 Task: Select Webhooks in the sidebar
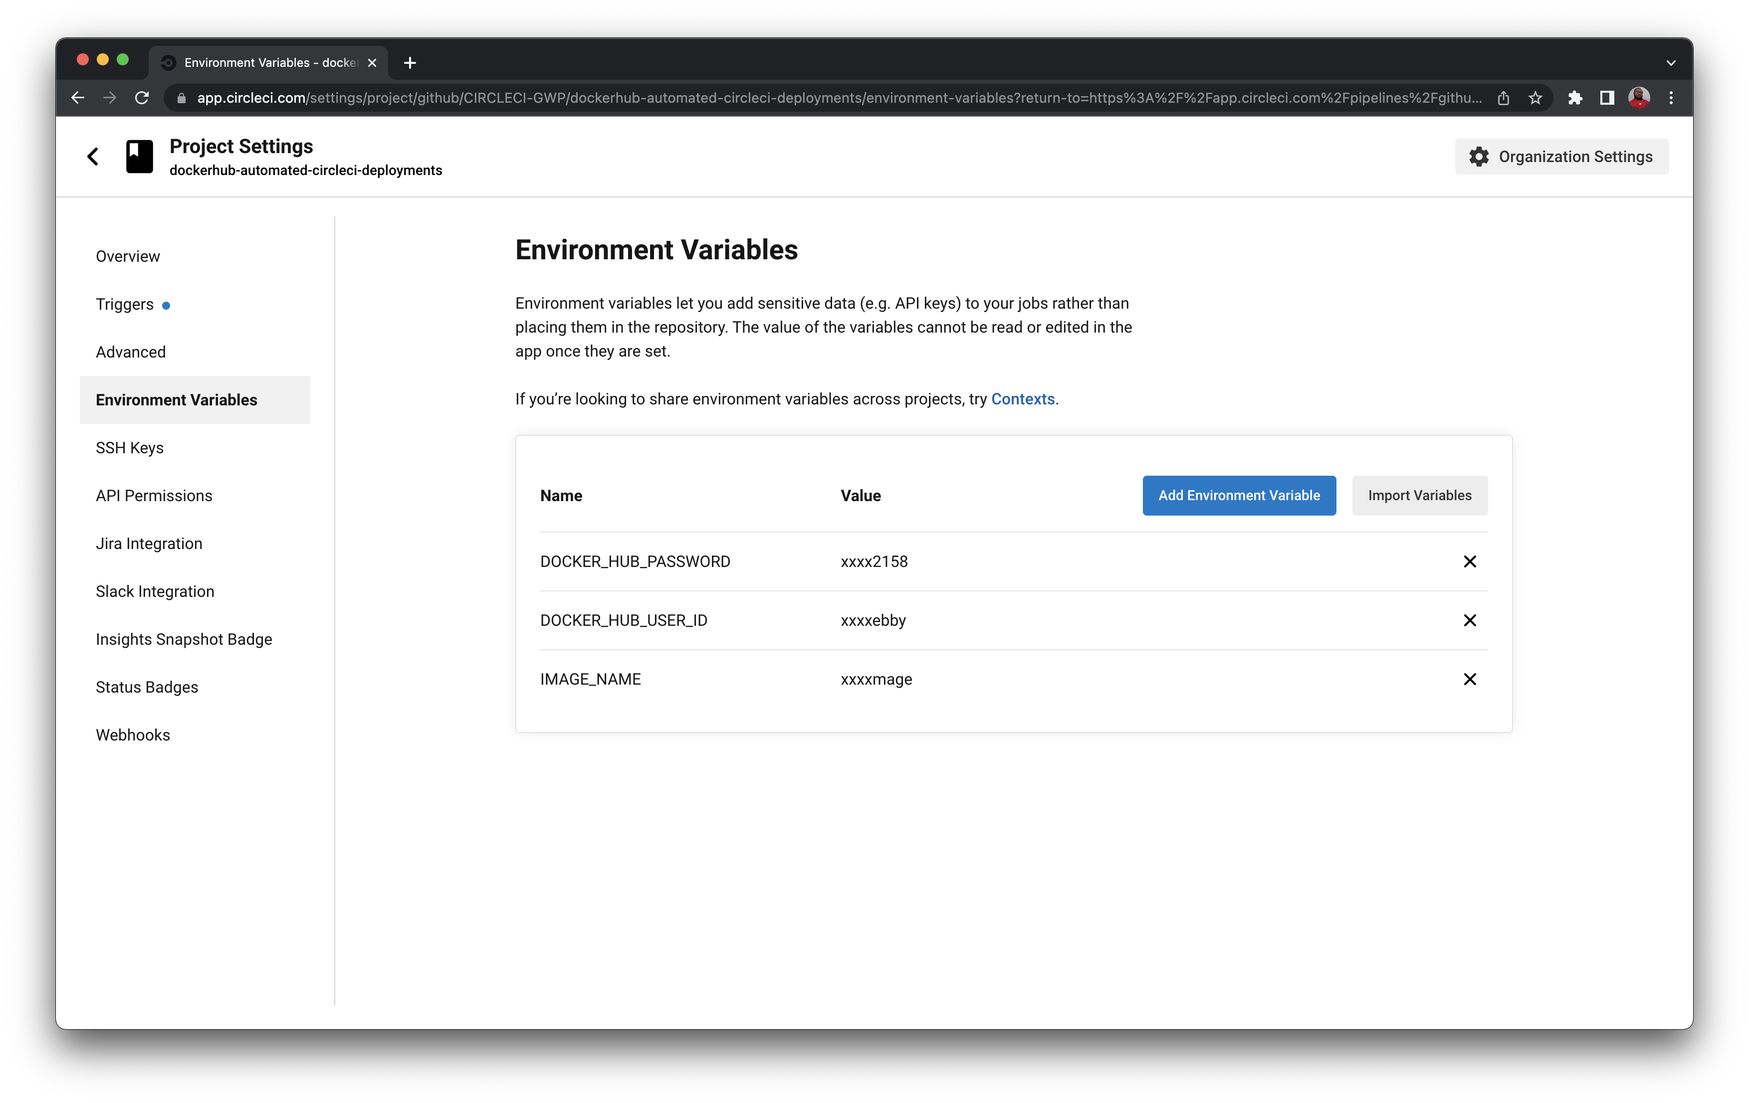pos(133,735)
